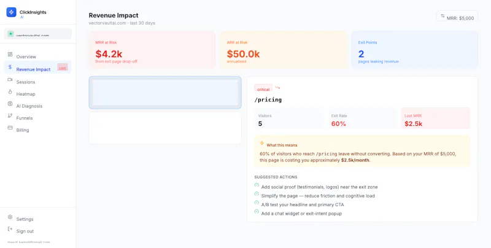Click the Sessions camera icon
This screenshot has height=248, width=491.
tap(10, 80)
